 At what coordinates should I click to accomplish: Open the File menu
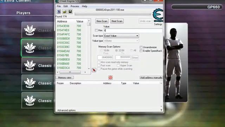[59, 6]
